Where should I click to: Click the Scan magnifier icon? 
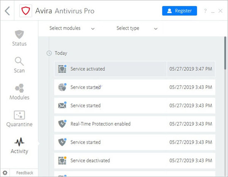pos(19,61)
